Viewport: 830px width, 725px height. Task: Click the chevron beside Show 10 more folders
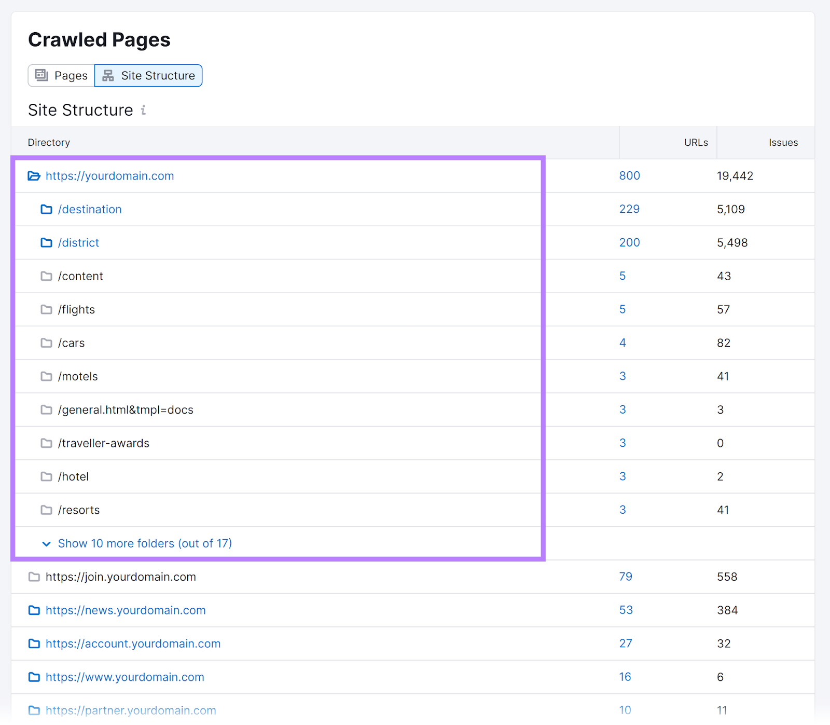47,544
